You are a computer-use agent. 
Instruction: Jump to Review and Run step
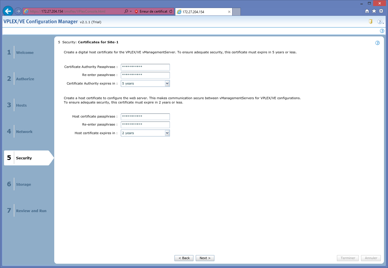click(x=31, y=211)
